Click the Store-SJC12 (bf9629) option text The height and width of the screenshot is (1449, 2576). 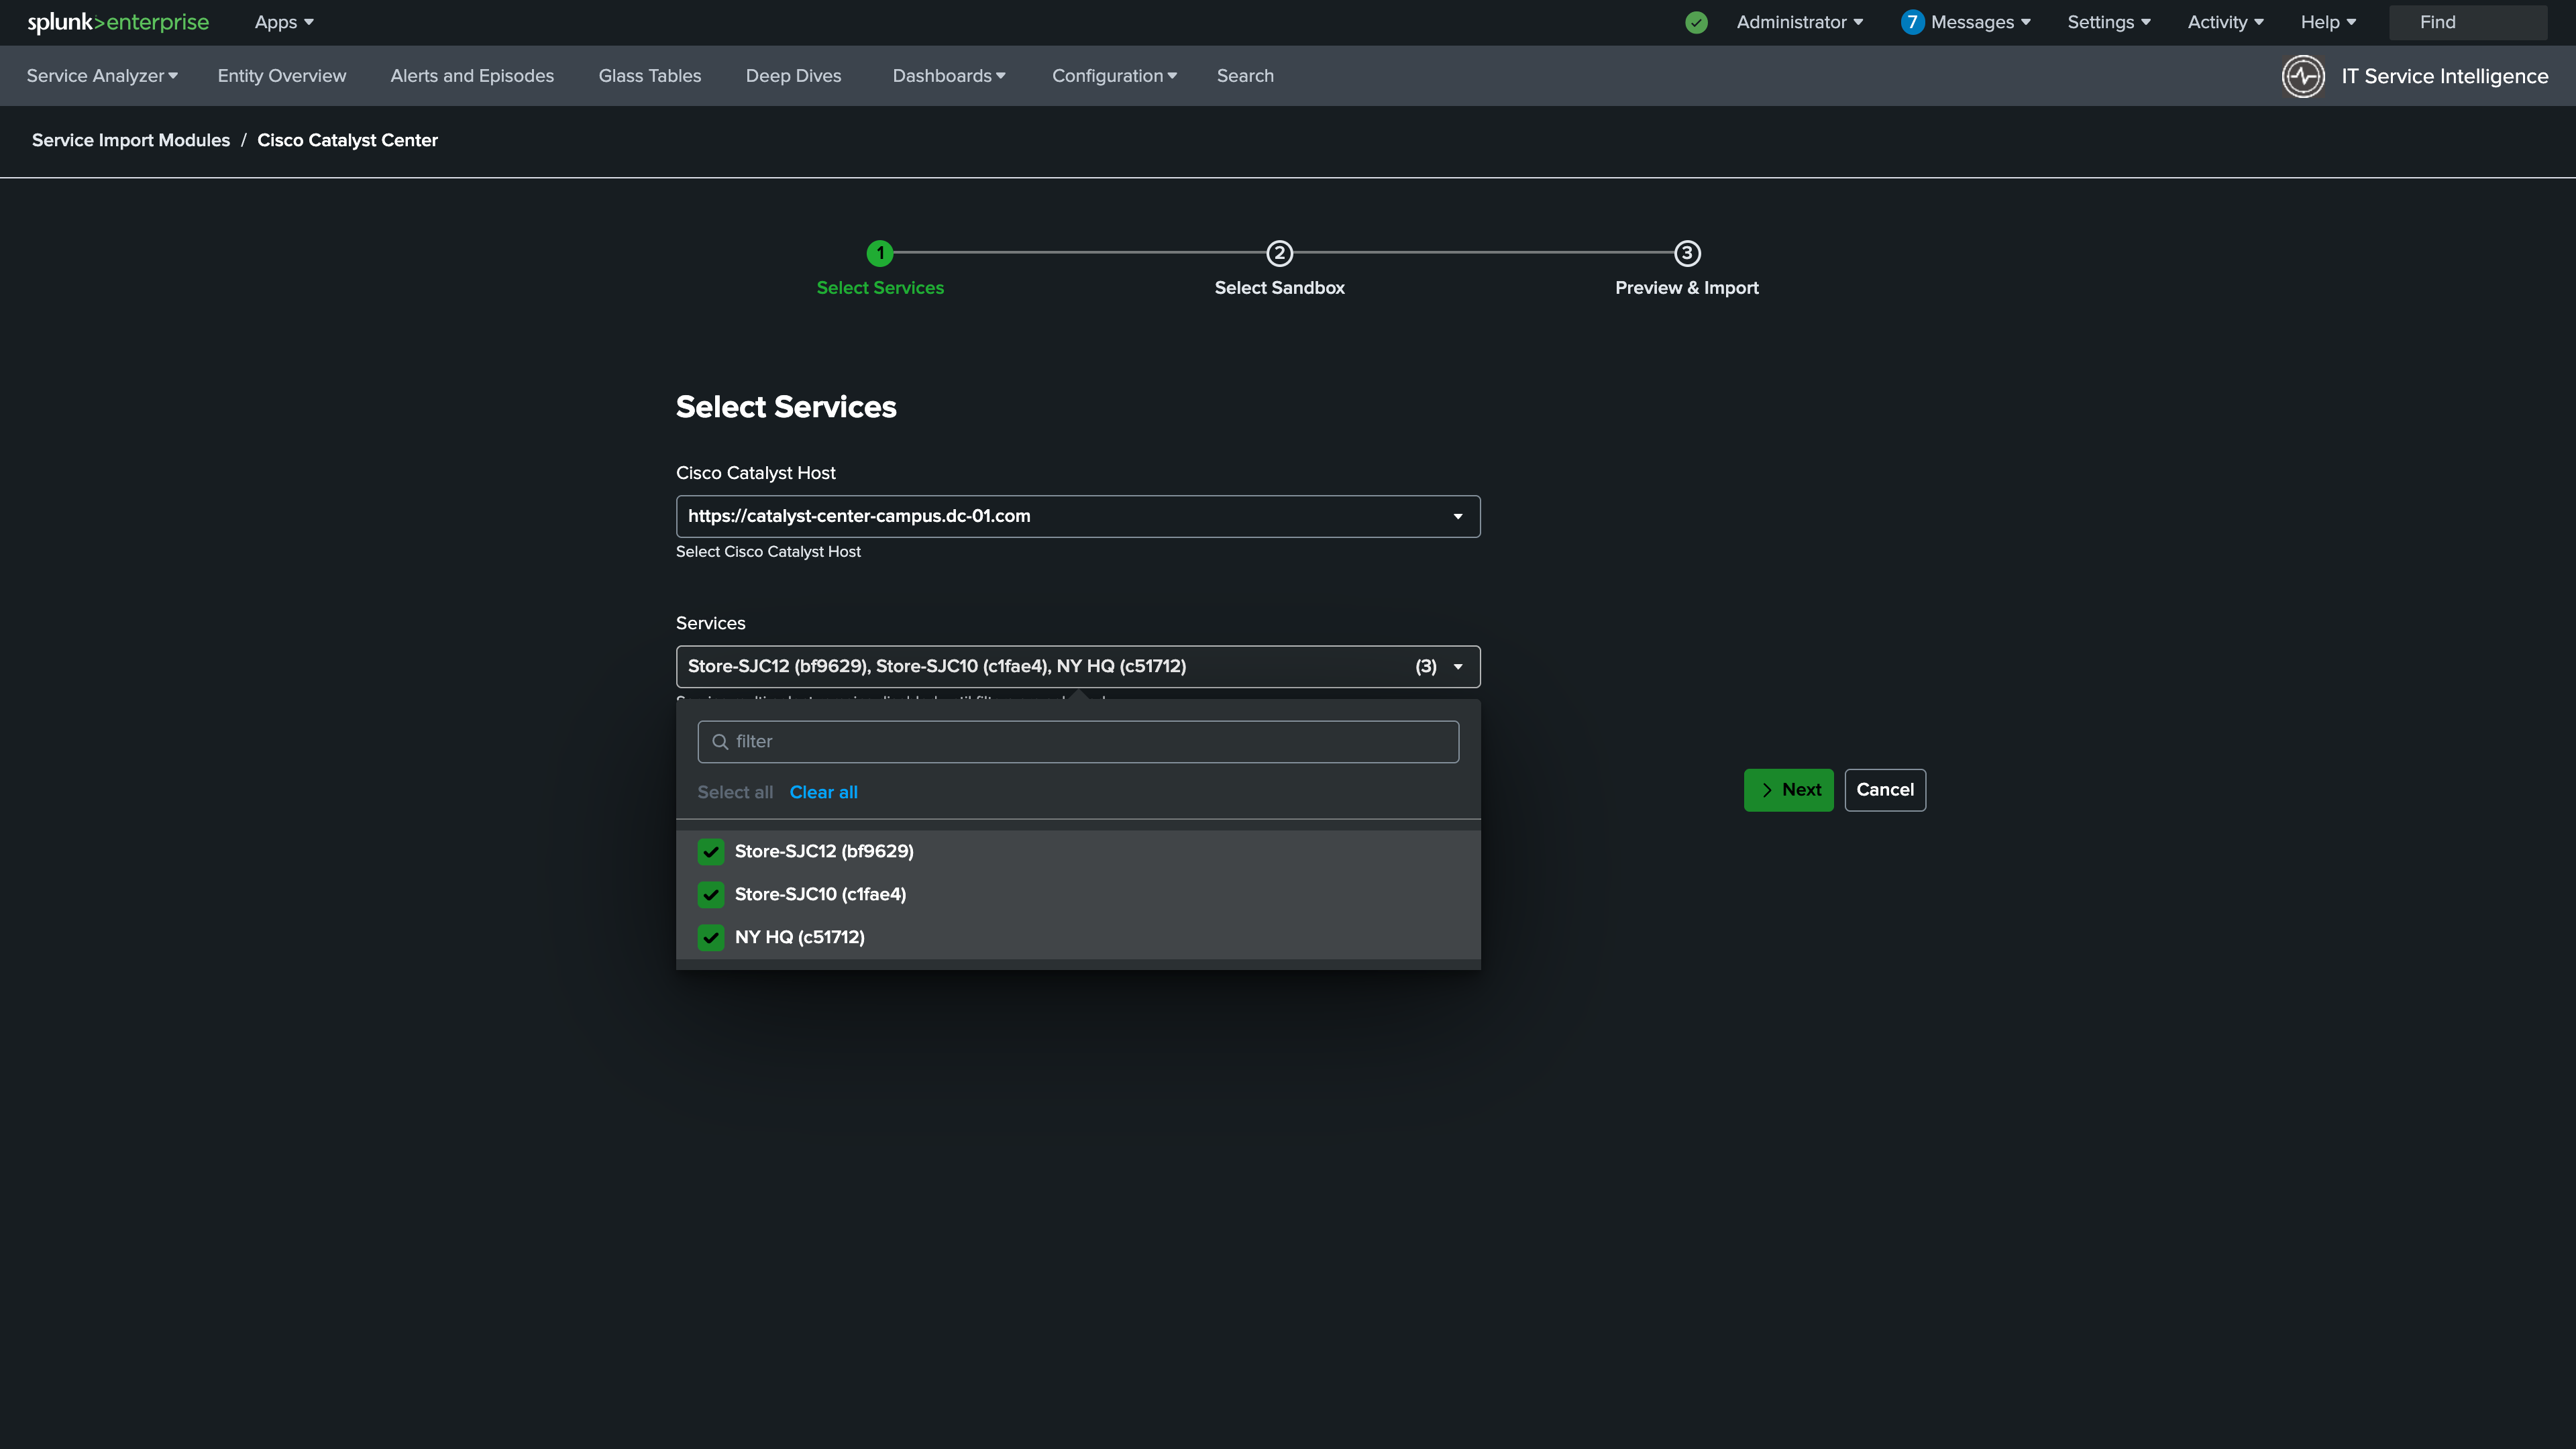[824, 852]
